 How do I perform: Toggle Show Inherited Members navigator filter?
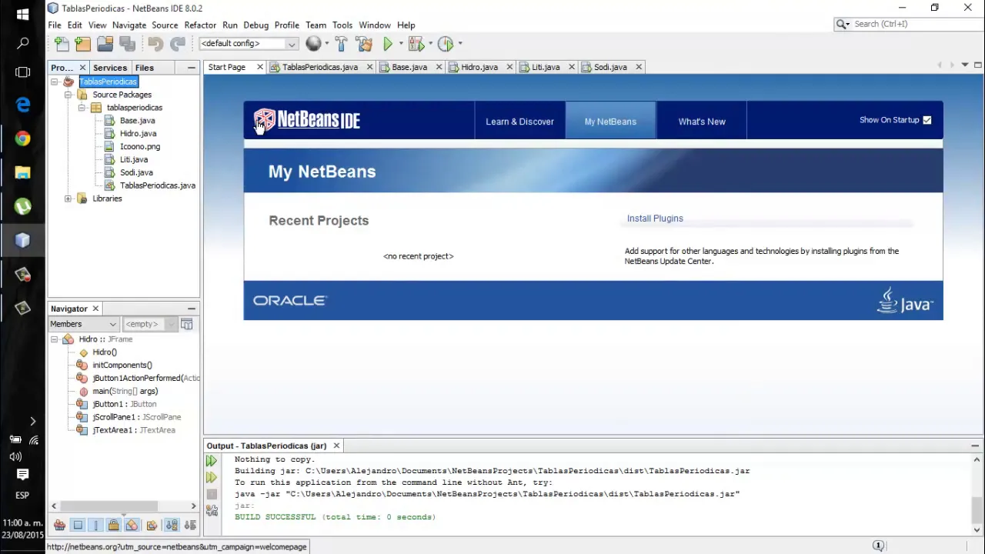59,526
